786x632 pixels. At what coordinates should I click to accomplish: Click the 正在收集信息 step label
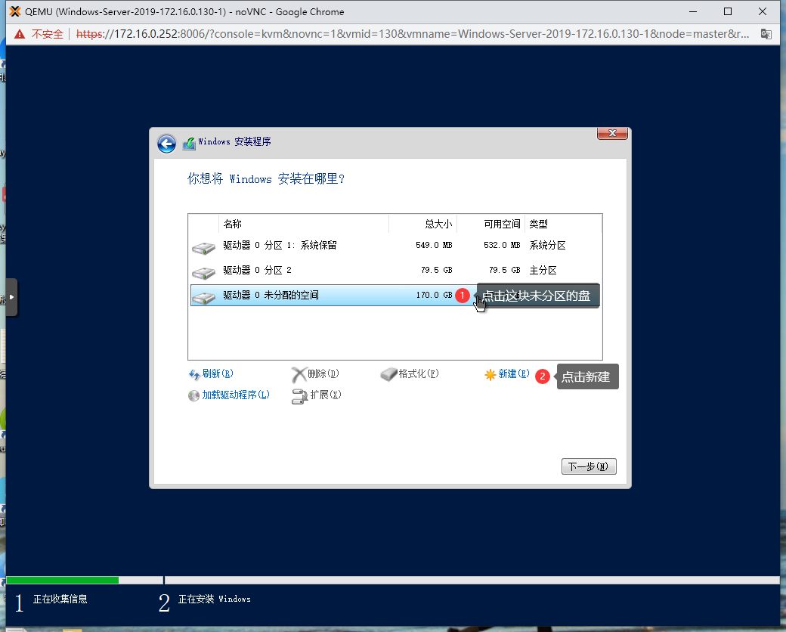60,599
